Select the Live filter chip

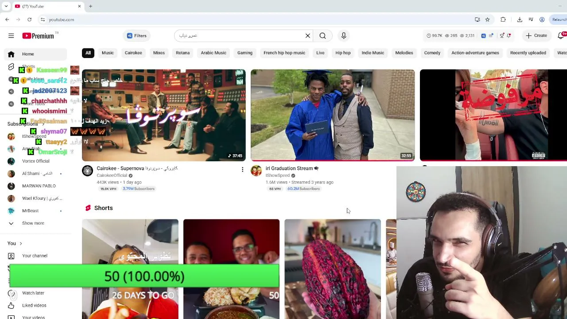pos(320,53)
